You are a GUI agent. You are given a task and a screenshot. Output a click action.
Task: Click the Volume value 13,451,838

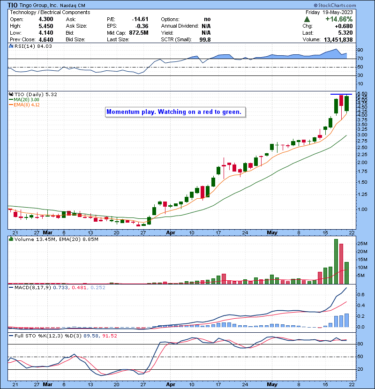(338, 39)
